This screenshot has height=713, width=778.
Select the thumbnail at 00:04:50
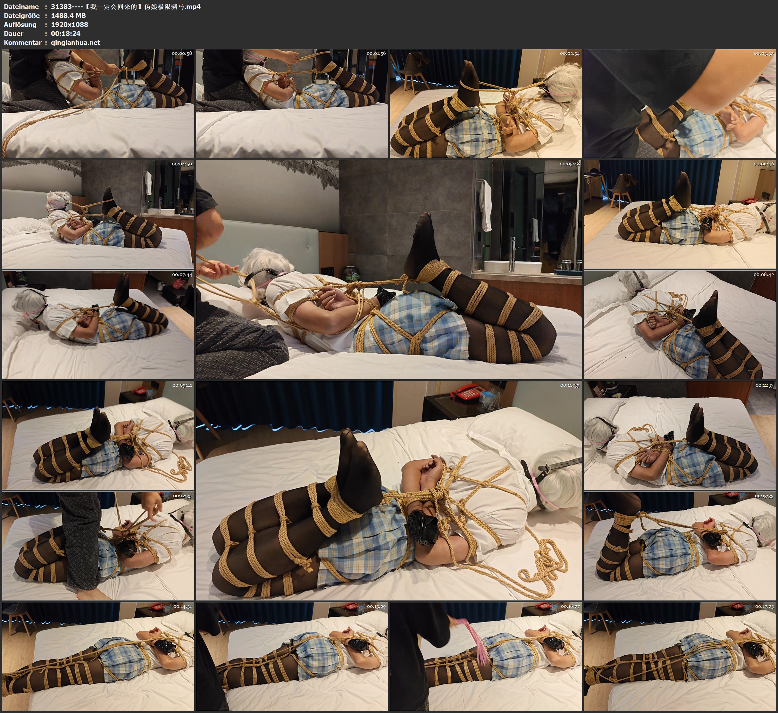click(x=98, y=214)
